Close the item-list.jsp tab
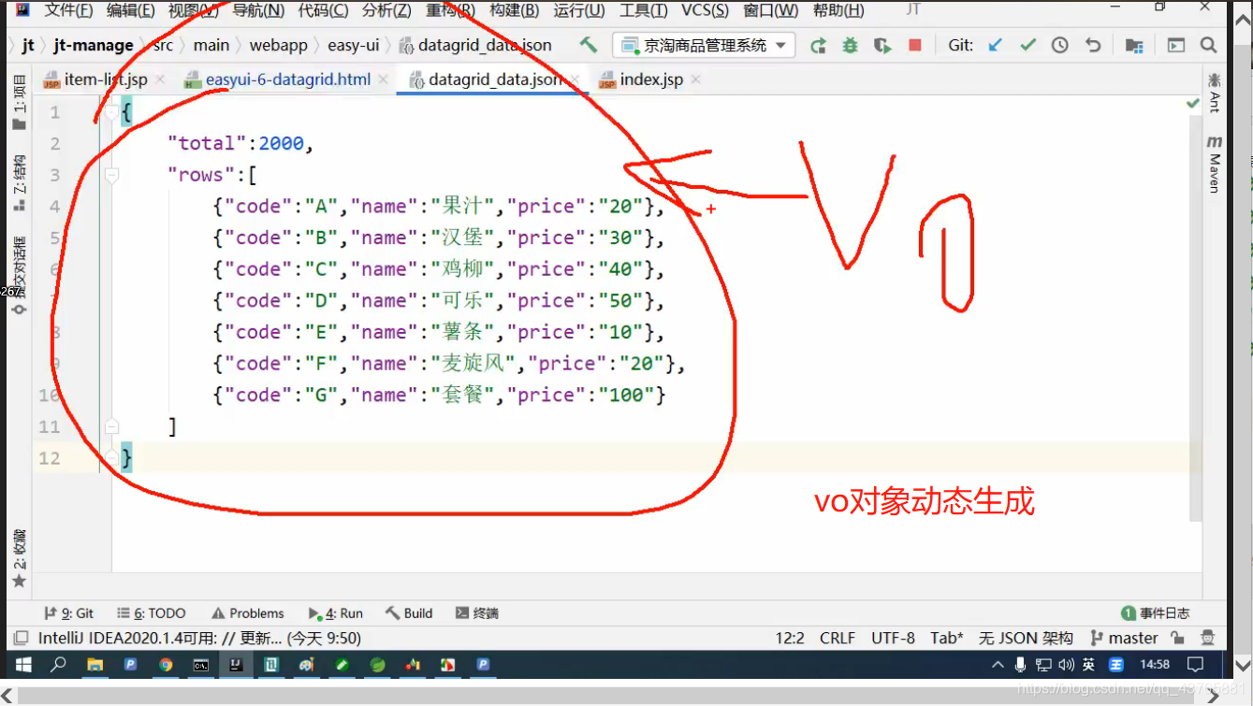This screenshot has height=706, width=1253. [160, 80]
